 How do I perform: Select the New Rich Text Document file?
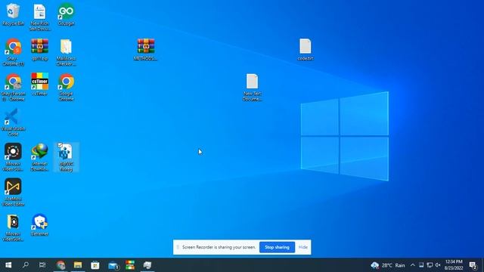[39, 17]
